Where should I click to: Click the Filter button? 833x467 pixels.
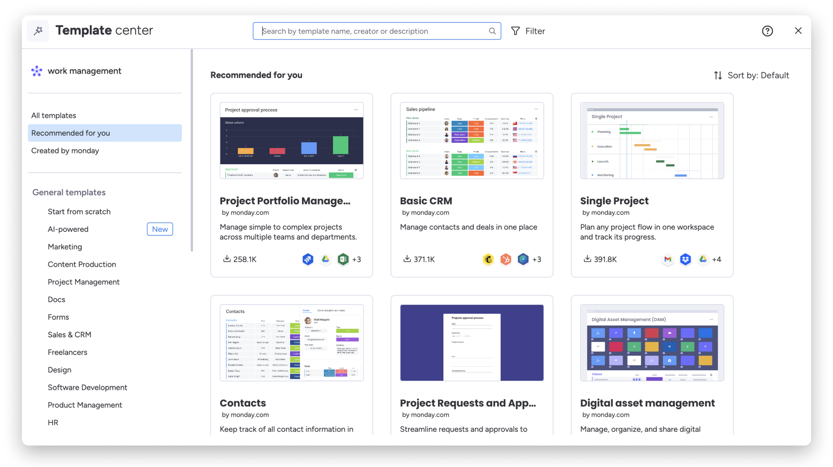(x=528, y=31)
